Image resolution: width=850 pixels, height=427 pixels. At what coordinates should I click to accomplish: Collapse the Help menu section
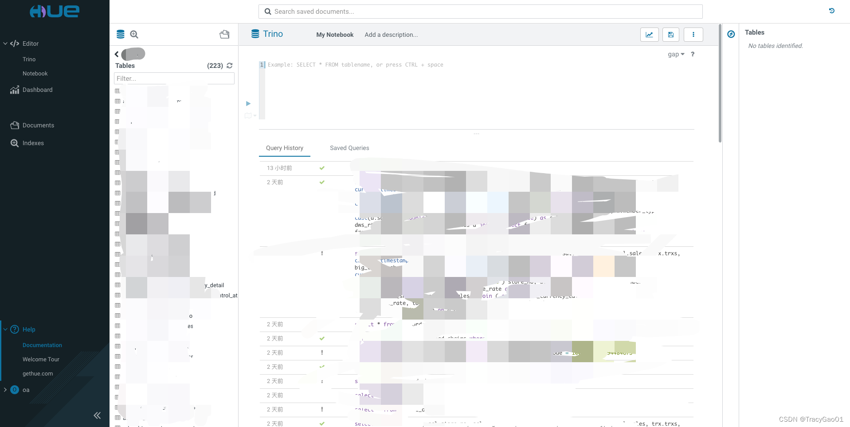(5, 329)
